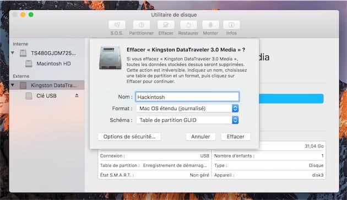
Task: Click the Connexion : label
Action: 112,156
